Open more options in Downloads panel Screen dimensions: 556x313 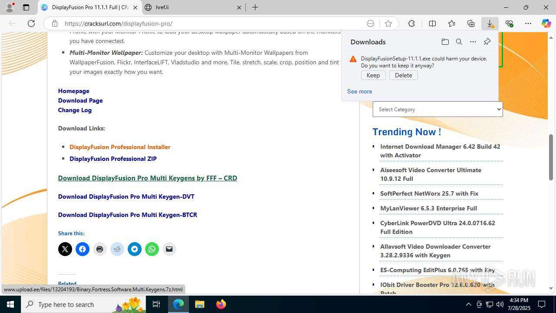click(x=473, y=42)
